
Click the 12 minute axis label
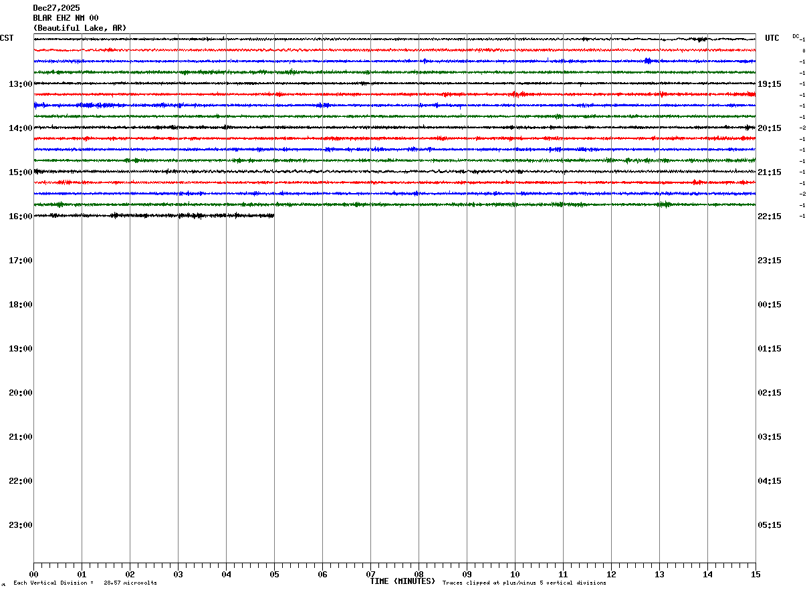tap(611, 575)
